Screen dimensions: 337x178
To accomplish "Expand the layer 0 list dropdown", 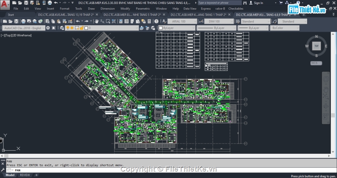I will click(x=136, y=28).
